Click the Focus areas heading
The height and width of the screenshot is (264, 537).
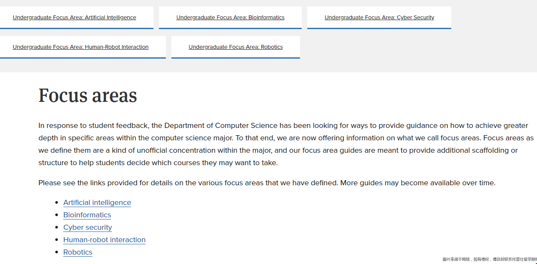(87, 95)
